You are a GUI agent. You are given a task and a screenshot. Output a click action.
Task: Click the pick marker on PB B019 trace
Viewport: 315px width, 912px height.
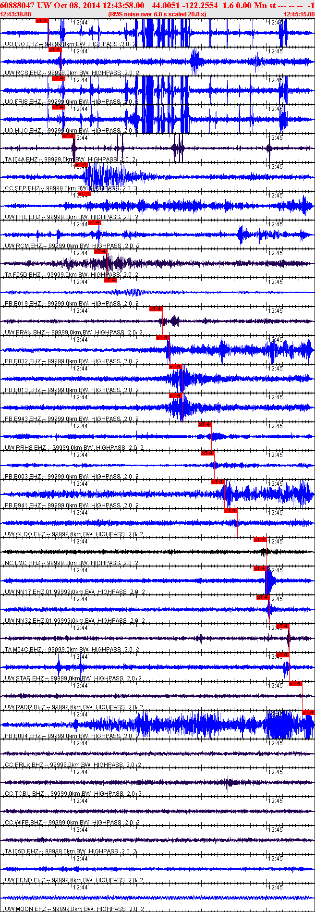(x=110, y=280)
